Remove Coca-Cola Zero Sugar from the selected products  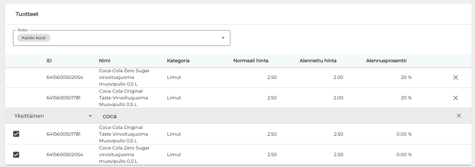pyautogui.click(x=455, y=78)
